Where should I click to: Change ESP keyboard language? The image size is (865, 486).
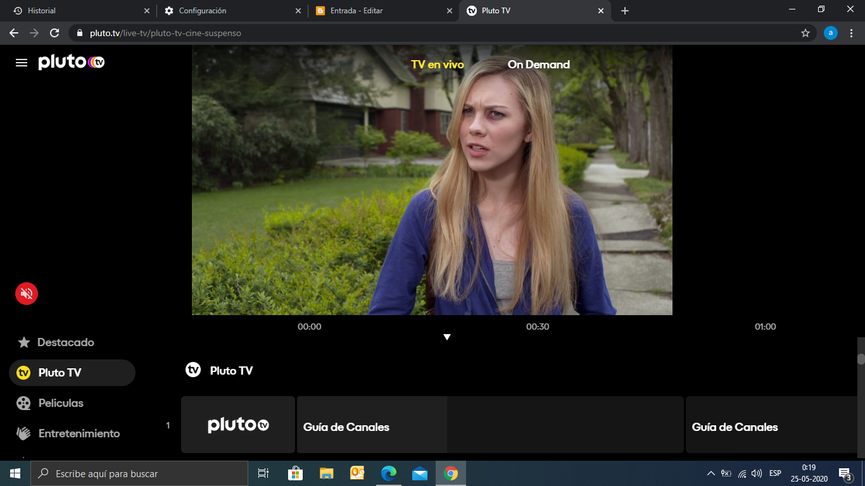coord(775,473)
